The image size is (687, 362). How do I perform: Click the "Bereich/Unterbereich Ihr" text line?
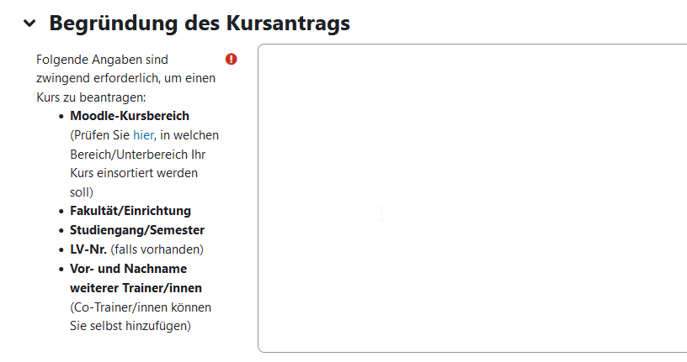[x=138, y=155]
